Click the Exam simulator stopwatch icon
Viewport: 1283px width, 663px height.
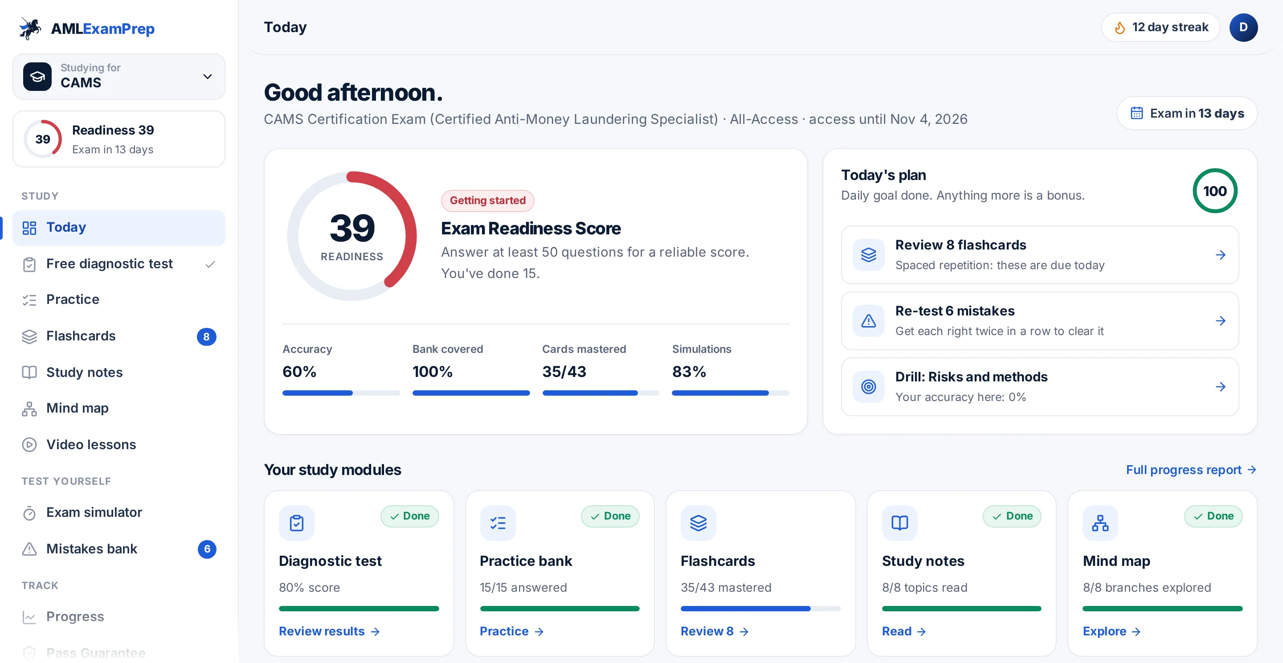coord(29,512)
